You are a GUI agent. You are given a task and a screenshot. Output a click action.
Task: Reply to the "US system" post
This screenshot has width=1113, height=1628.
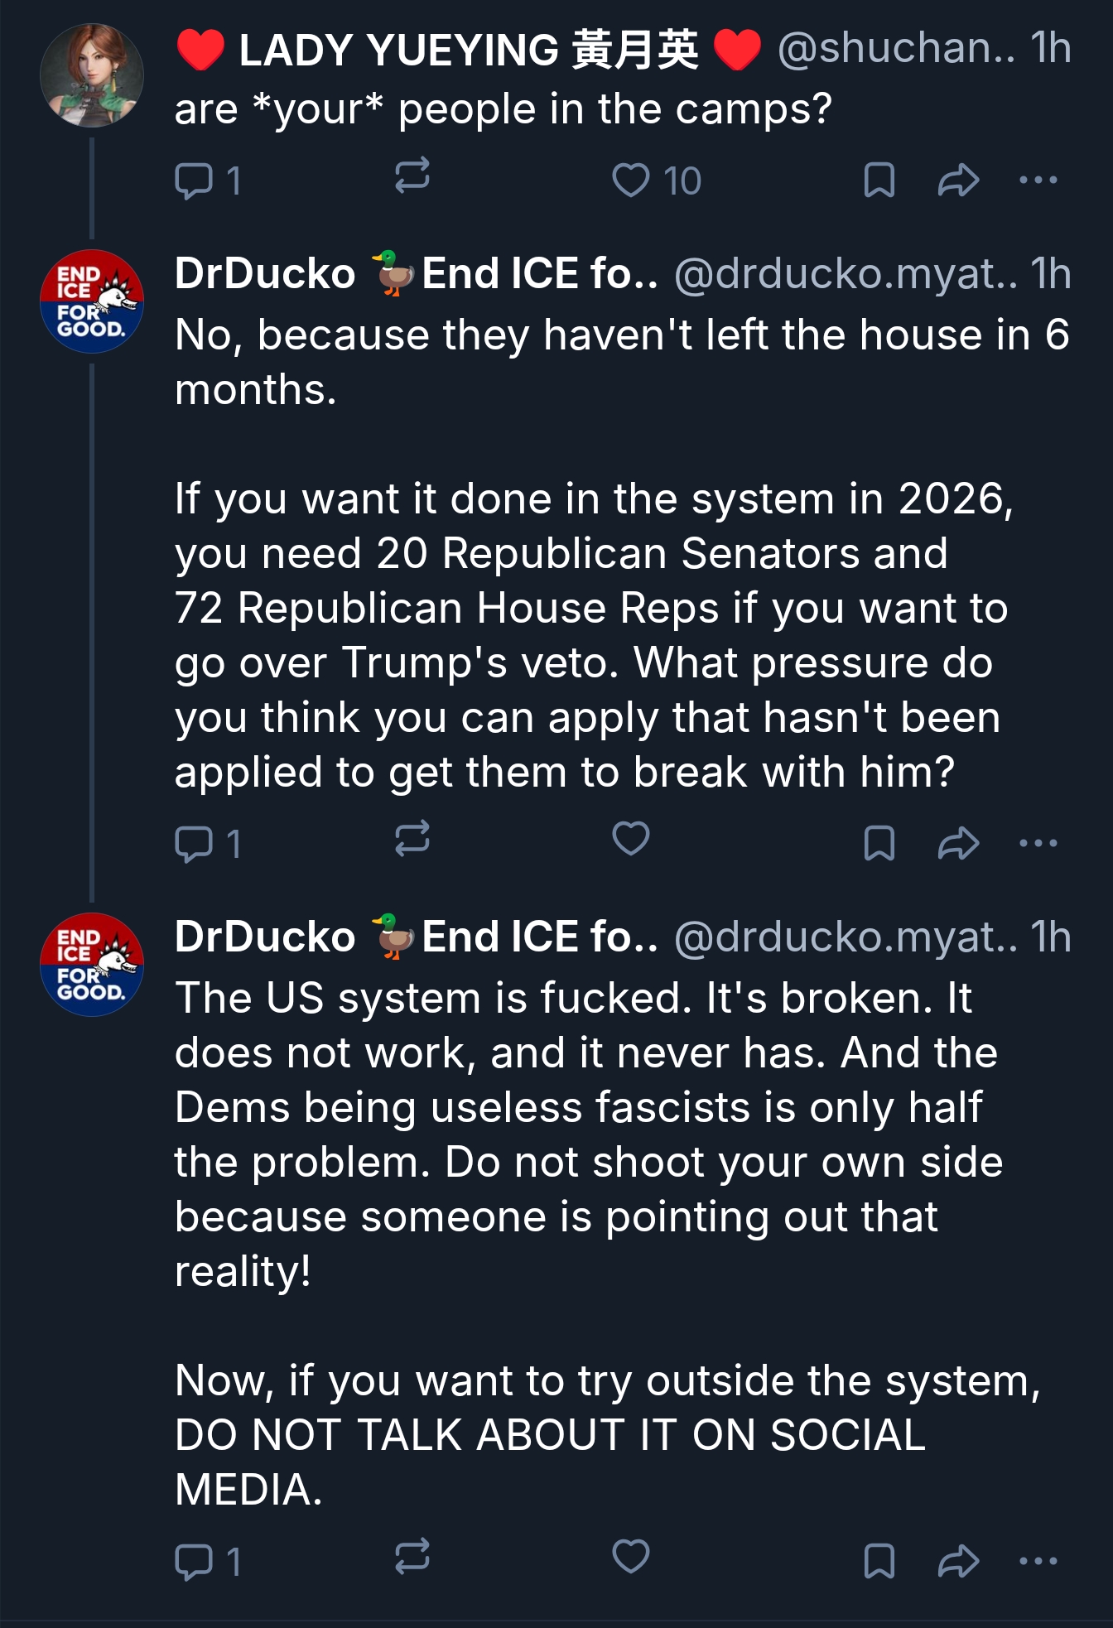click(195, 1562)
